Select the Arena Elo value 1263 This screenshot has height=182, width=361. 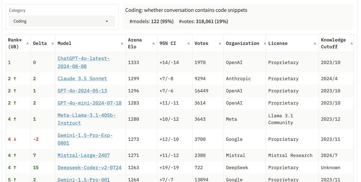[x=134, y=168]
